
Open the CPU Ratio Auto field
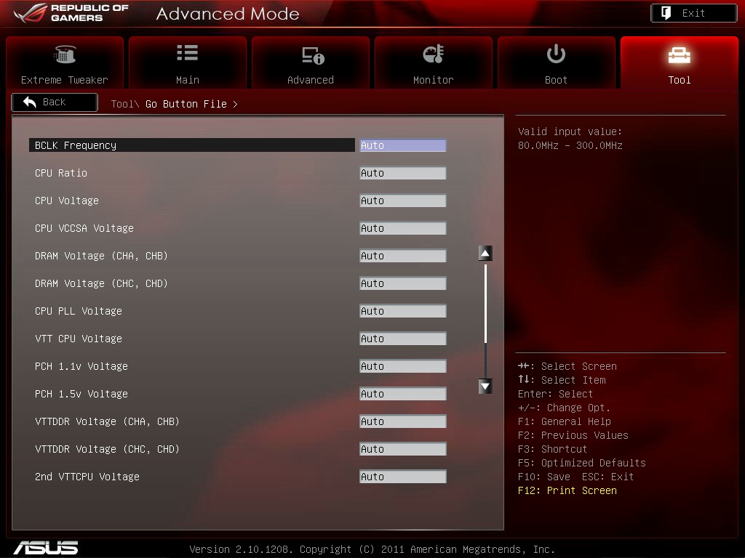point(403,173)
